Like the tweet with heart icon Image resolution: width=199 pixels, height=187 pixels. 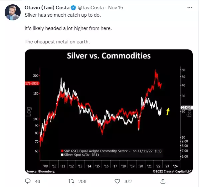click(117, 181)
